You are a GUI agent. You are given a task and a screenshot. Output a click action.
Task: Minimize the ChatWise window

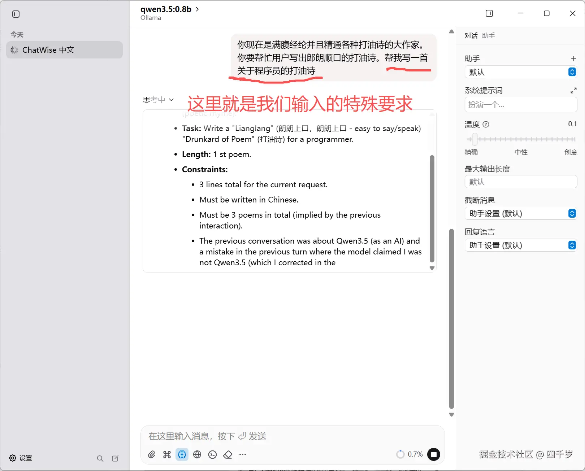click(521, 13)
